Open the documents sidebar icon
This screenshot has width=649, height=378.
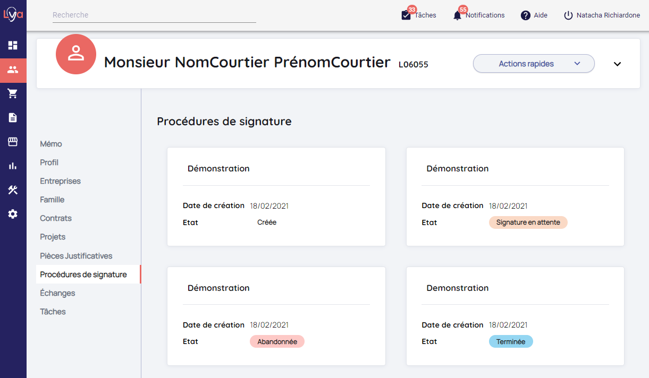(x=13, y=118)
